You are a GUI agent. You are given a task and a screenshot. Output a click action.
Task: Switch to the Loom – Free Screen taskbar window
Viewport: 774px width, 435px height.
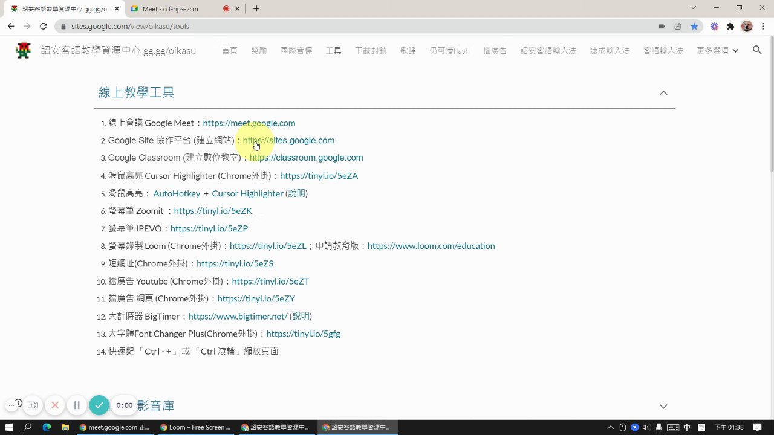(195, 427)
